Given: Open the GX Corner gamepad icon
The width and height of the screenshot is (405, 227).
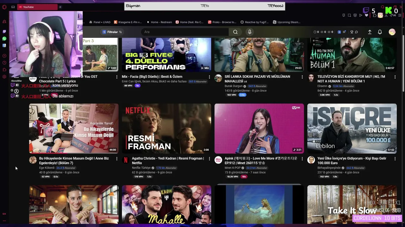Looking at the screenshot, I should 13,7.
